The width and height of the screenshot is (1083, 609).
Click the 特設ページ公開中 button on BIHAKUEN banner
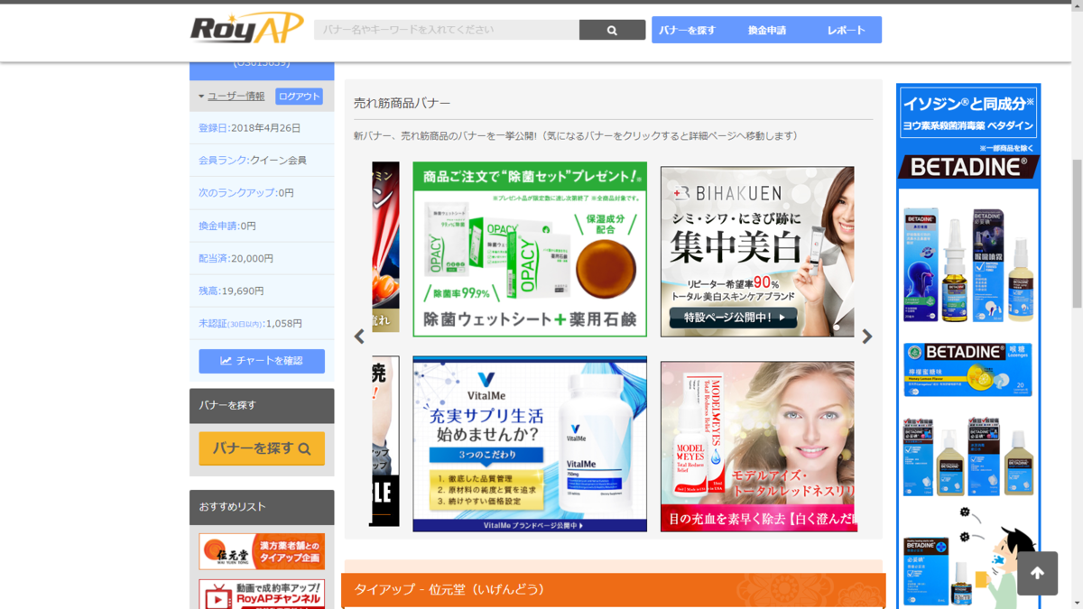(x=734, y=318)
